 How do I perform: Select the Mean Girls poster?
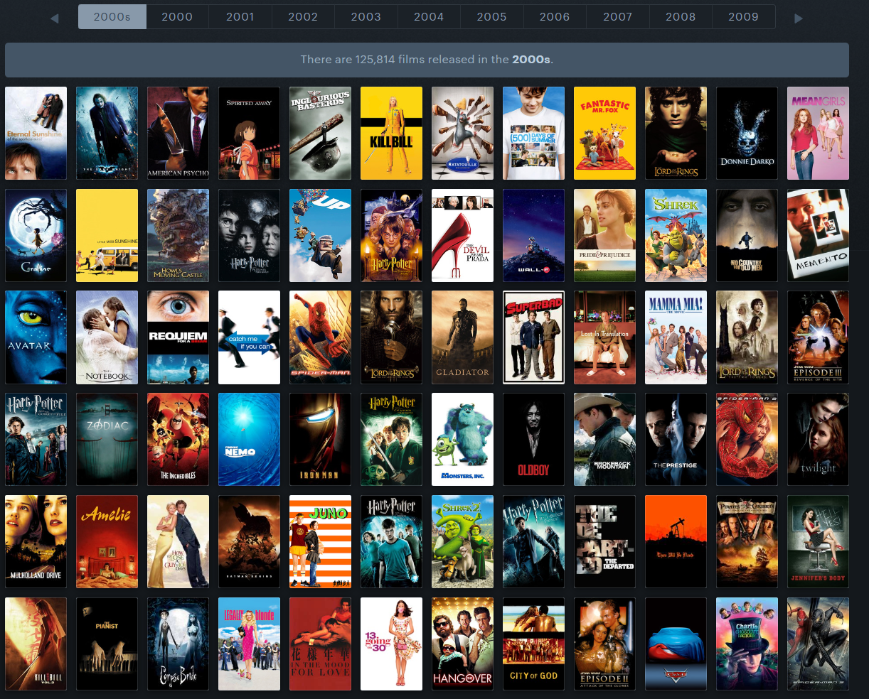[x=818, y=134]
